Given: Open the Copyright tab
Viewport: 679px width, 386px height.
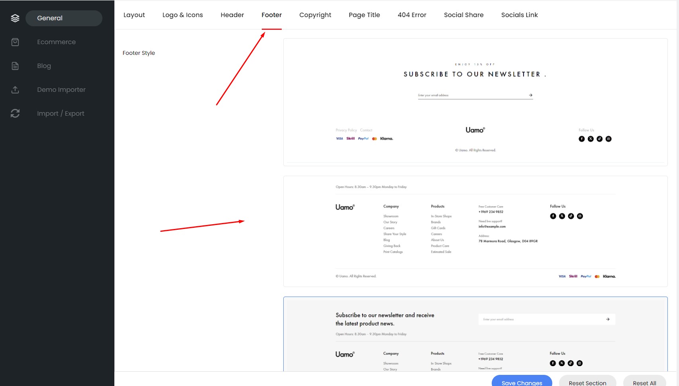Looking at the screenshot, I should point(315,15).
